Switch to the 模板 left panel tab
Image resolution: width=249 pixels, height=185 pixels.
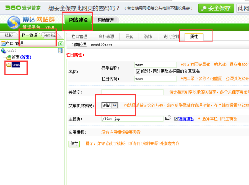9,35
